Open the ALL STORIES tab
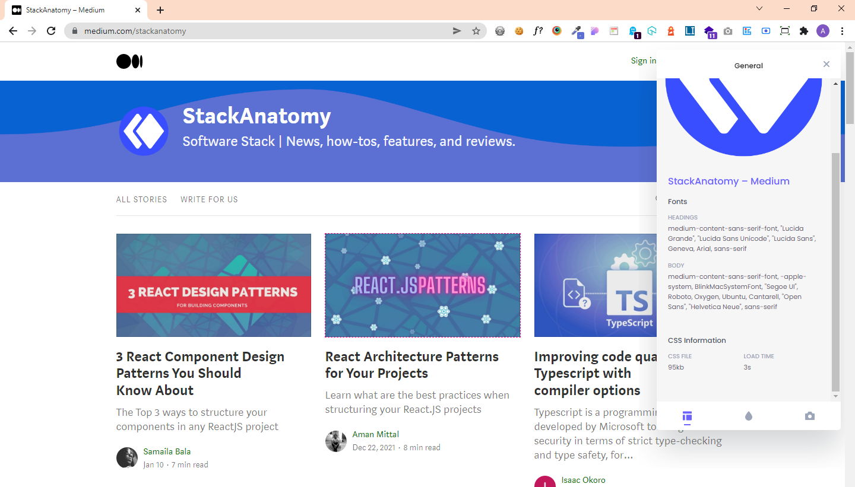Viewport: 855px width, 487px height. pyautogui.click(x=142, y=199)
